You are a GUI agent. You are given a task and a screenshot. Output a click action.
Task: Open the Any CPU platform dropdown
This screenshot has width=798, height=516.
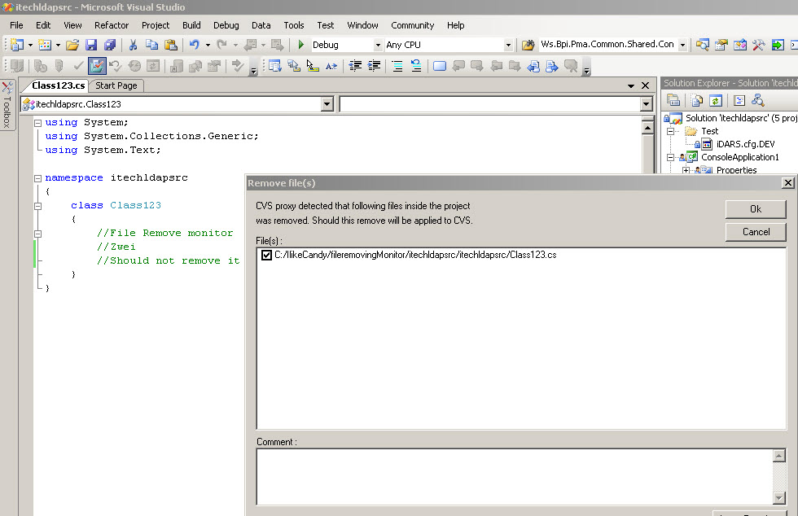tap(509, 45)
